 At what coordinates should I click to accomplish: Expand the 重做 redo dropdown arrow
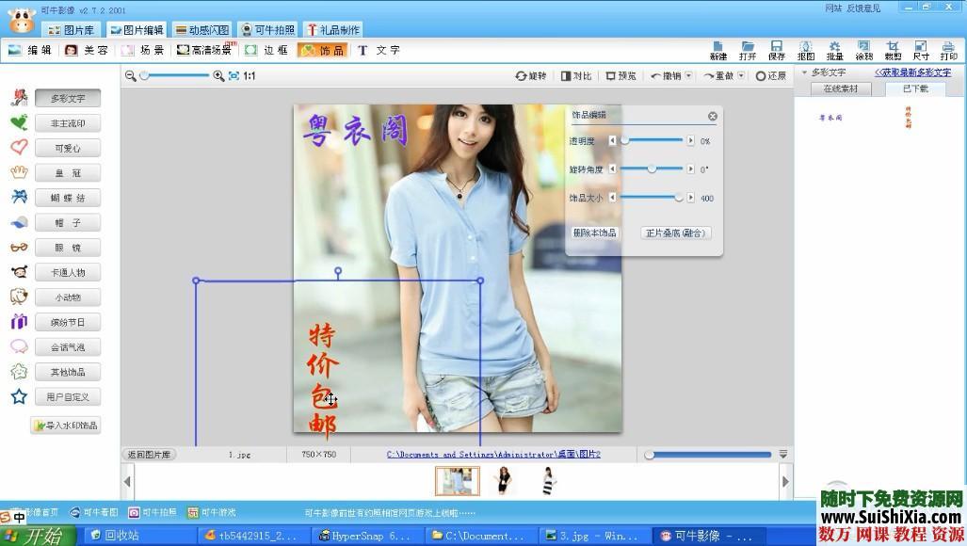[x=741, y=75]
